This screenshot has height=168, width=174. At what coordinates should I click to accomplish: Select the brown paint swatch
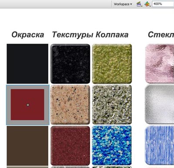[x=27, y=146]
